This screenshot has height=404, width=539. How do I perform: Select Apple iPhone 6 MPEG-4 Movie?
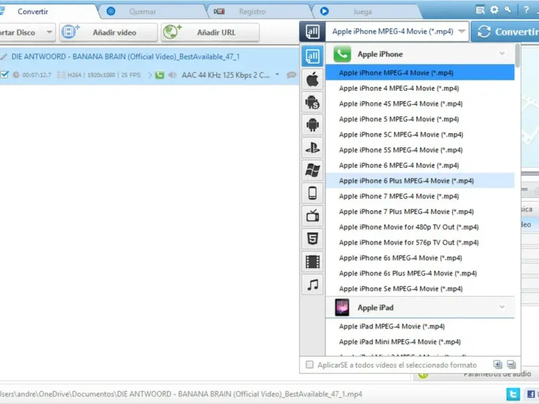click(420, 166)
